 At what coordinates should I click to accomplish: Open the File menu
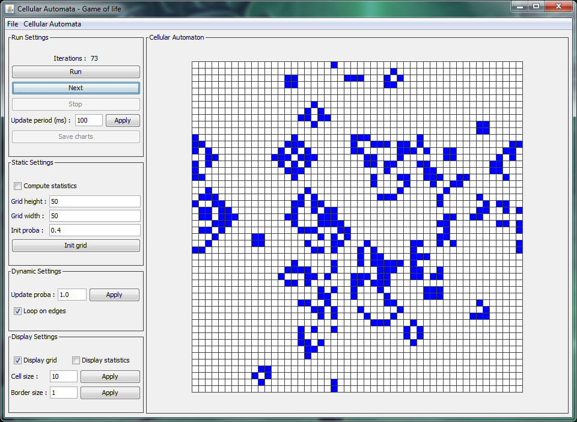12,24
